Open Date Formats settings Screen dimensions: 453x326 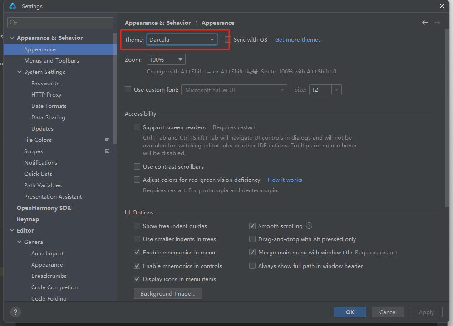tap(49, 106)
